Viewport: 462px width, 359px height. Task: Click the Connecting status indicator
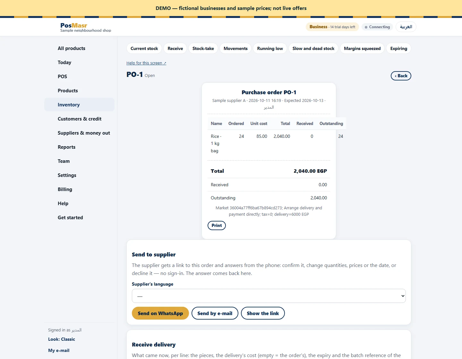click(x=377, y=27)
